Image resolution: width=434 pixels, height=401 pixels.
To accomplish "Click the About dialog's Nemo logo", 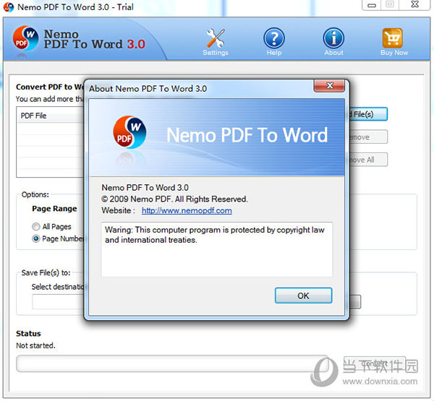I will pos(129,132).
